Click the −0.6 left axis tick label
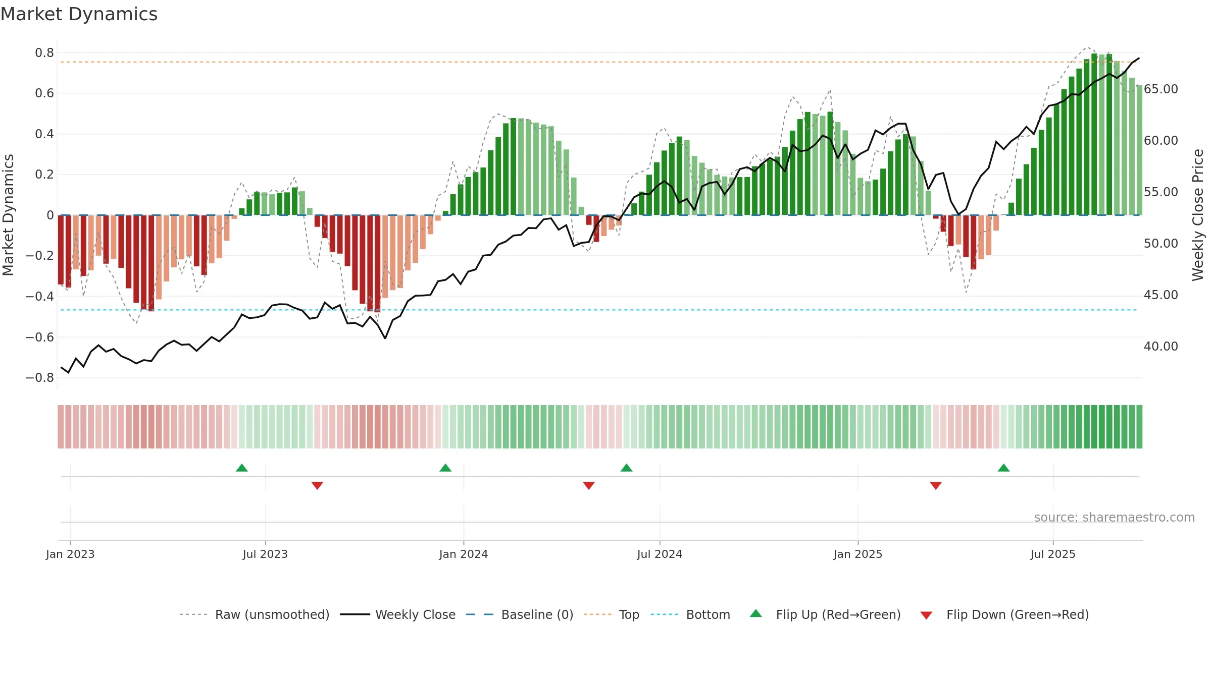Image resolution: width=1212 pixels, height=681 pixels. [x=40, y=337]
